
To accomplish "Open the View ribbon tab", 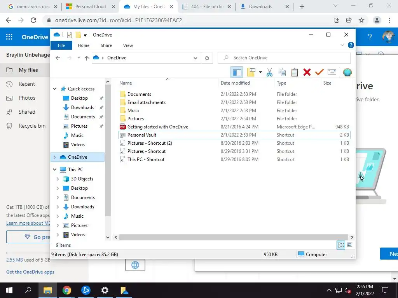I will coord(128,45).
